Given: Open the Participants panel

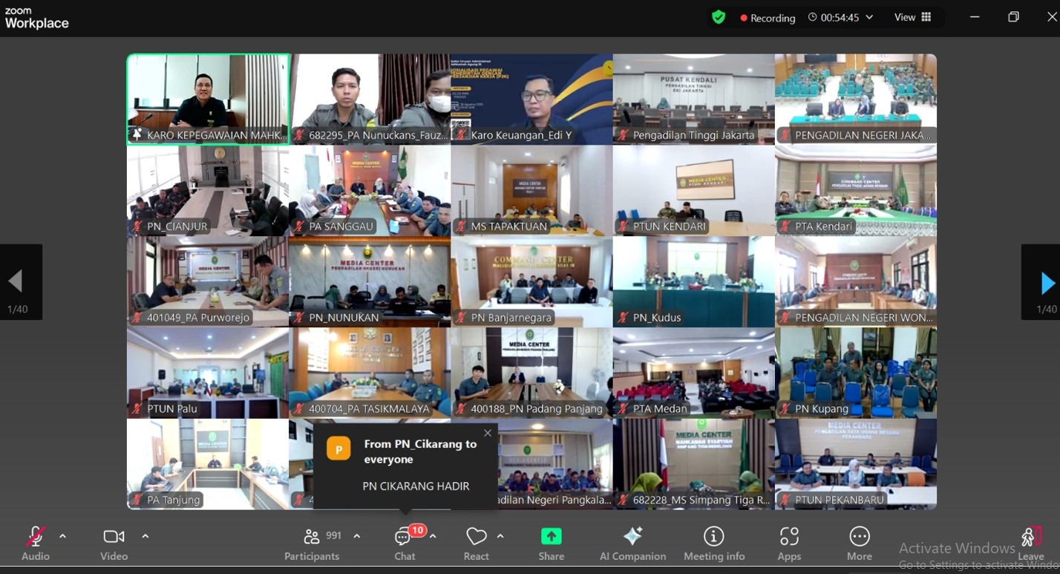Looking at the screenshot, I should pyautogui.click(x=312, y=544).
